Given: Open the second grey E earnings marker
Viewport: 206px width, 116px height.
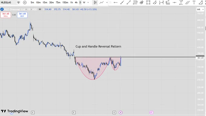Looking at the screenshot, I should coord(74,112).
